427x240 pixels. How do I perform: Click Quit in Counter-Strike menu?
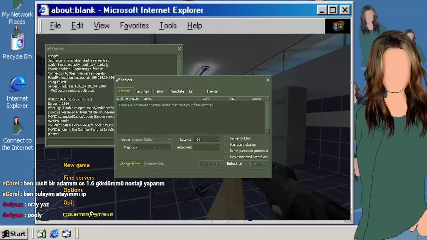click(69, 203)
